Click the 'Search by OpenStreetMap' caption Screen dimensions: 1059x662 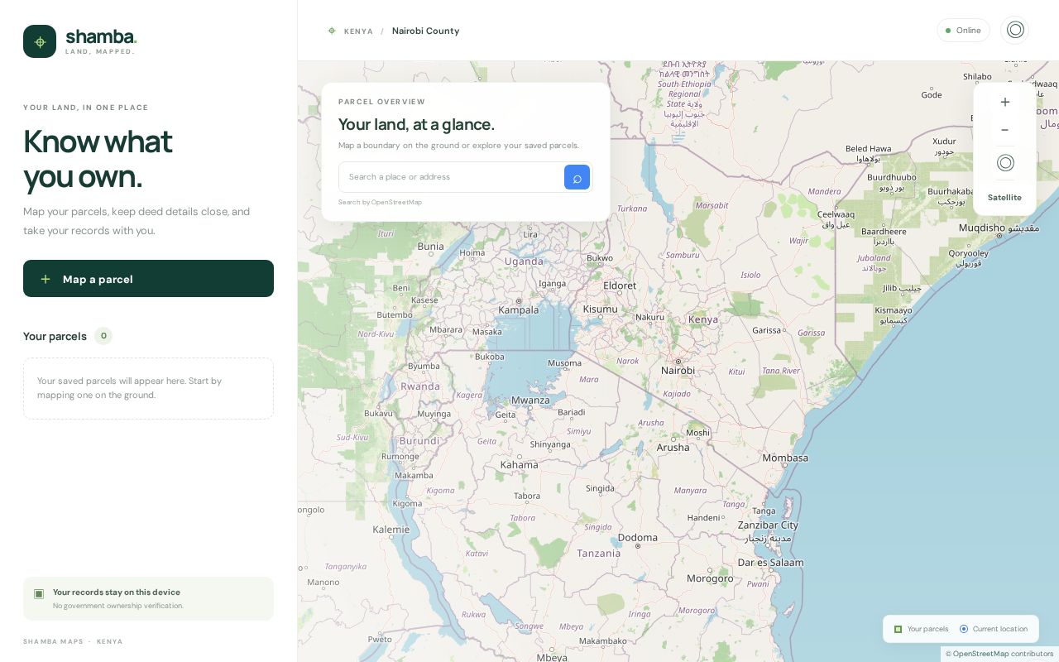click(380, 202)
